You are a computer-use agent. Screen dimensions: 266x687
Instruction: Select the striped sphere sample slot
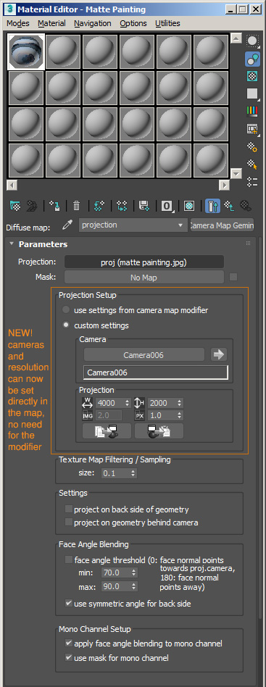26,52
